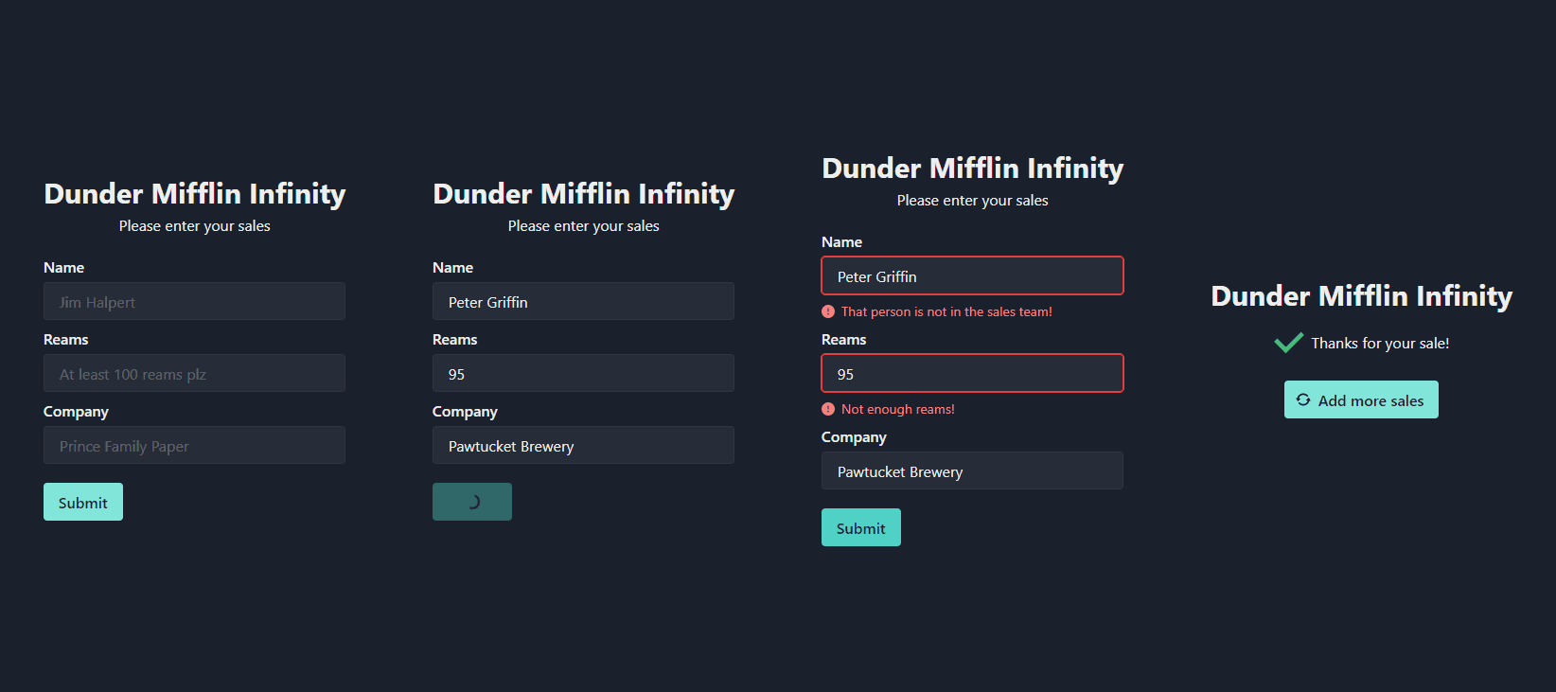Select the red-outlined Name field containing Peter Griffin
The image size is (1556, 692).
(972, 275)
